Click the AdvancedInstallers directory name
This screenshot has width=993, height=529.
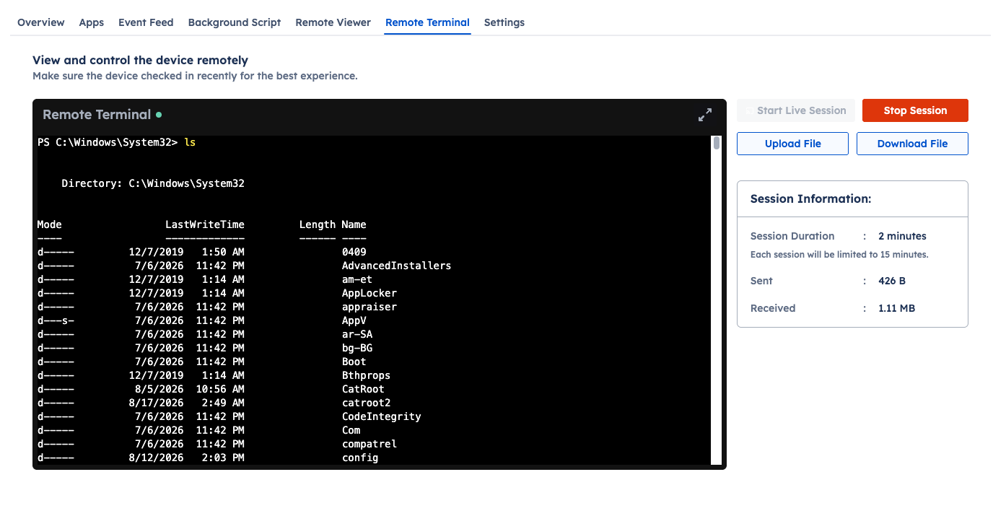[396, 266]
